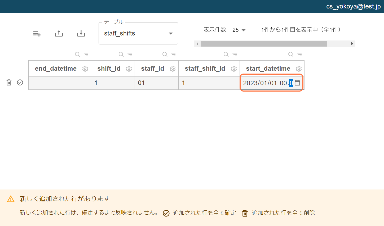The image size is (384, 226).
Task: Filter the staff_id column
Action: point(174,54)
